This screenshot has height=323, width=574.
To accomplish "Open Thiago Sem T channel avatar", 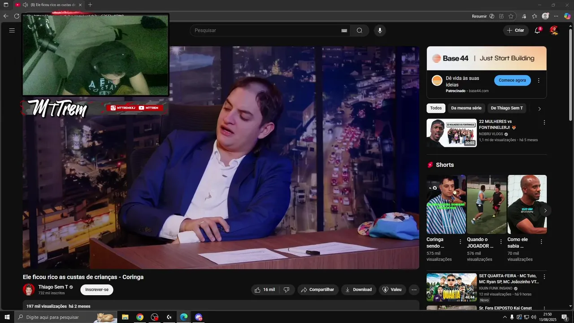I will coord(29,290).
